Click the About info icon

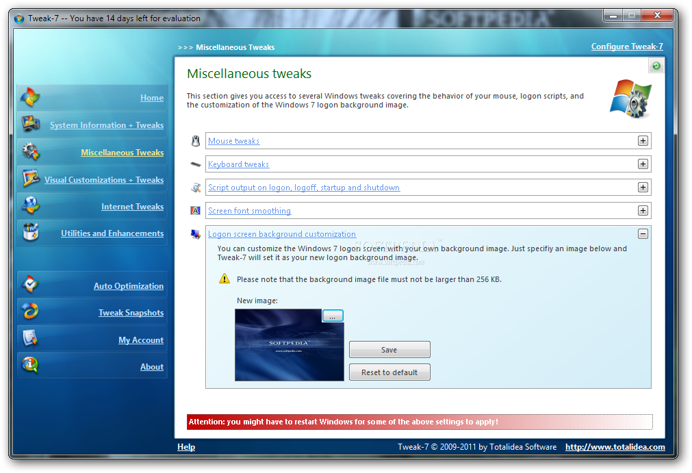click(30, 366)
